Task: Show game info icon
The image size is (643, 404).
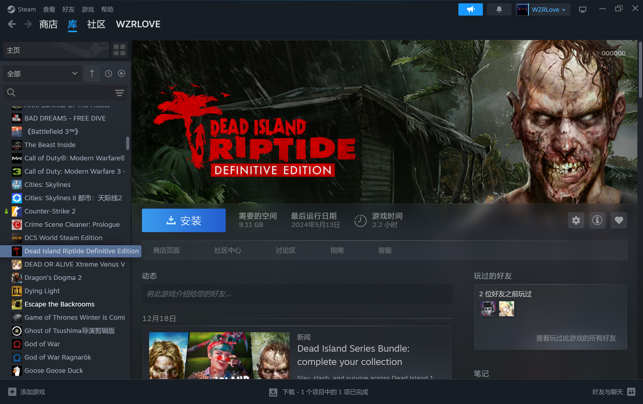Action: (597, 220)
